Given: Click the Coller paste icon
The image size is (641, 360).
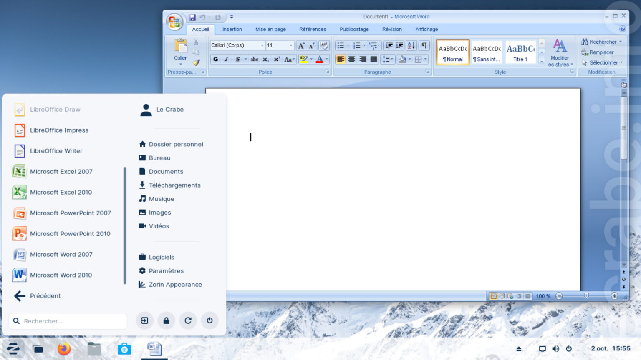Looking at the screenshot, I should point(180,46).
